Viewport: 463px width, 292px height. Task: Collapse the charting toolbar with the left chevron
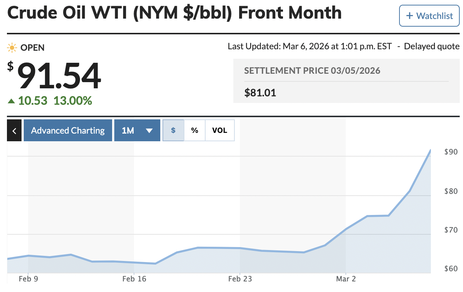(x=14, y=130)
